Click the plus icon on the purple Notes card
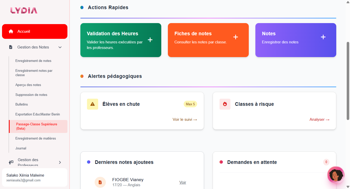Image resolution: width=350 pixels, height=189 pixels. pos(323,37)
